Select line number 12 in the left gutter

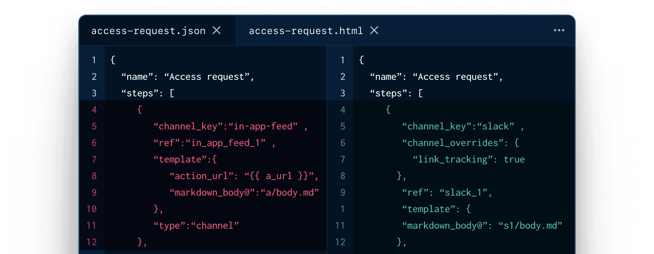(x=91, y=242)
